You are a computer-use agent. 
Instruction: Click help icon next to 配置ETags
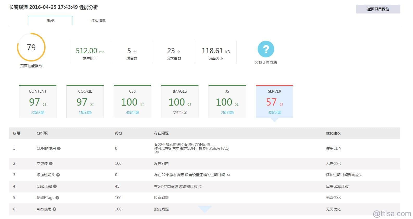pyautogui.click(x=57, y=198)
